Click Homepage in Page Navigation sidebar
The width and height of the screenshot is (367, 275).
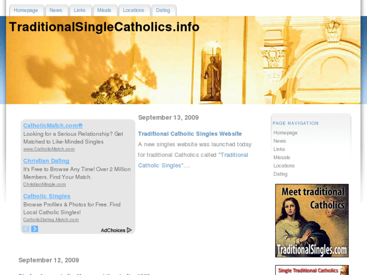click(x=285, y=133)
